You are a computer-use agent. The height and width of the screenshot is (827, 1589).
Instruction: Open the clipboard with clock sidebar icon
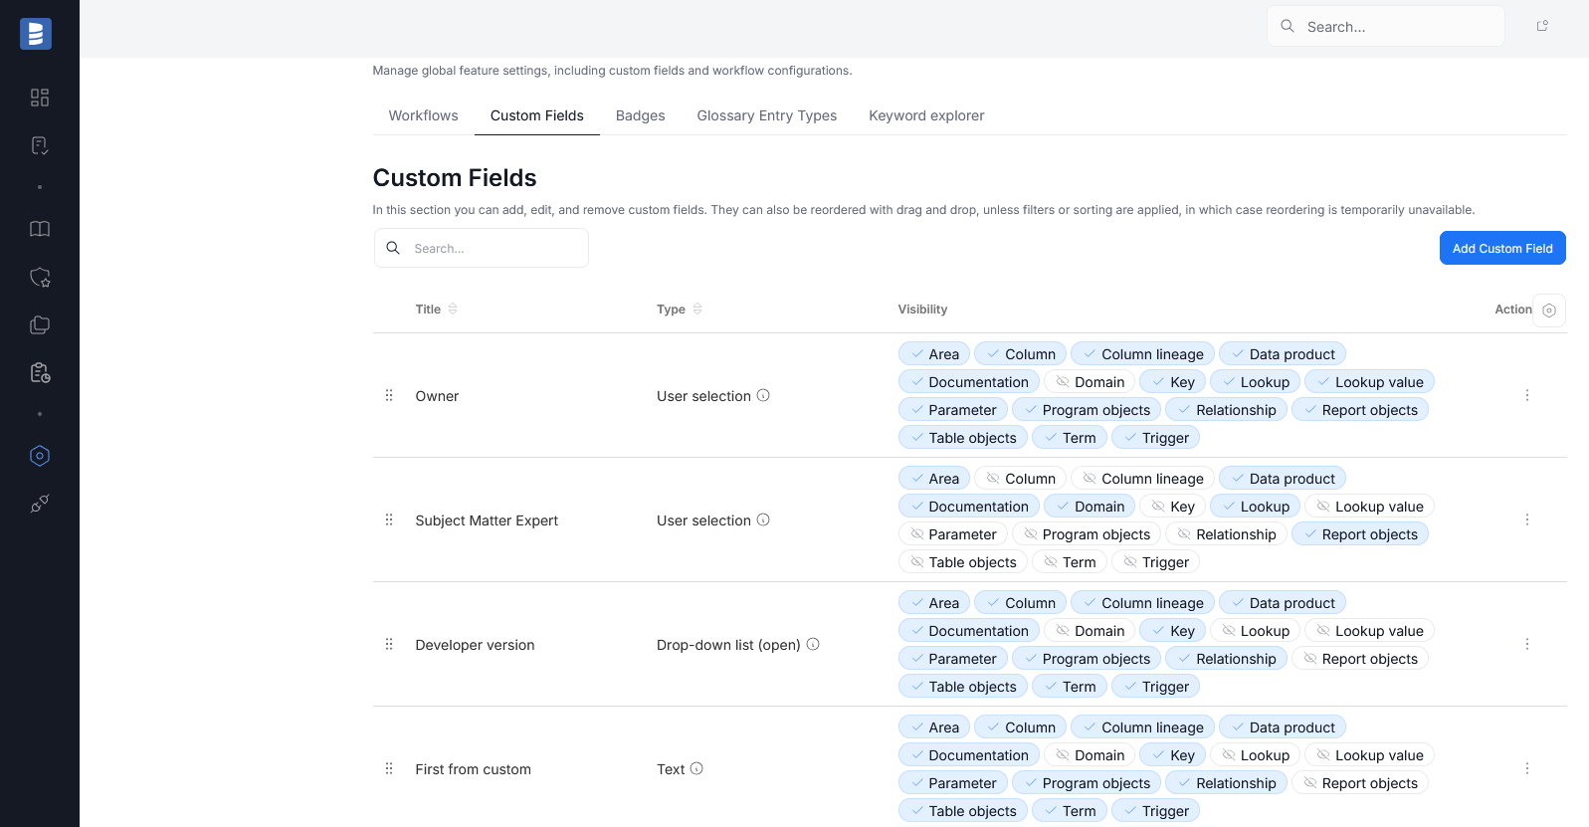coord(40,373)
